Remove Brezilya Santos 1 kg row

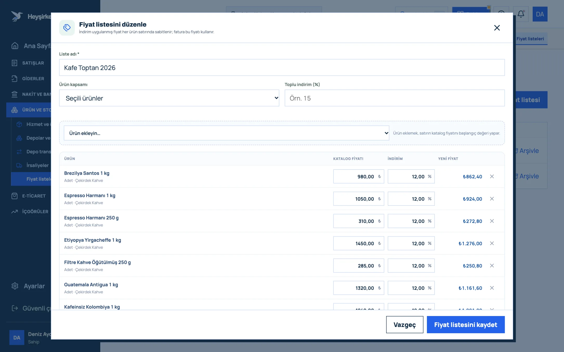pos(492,177)
